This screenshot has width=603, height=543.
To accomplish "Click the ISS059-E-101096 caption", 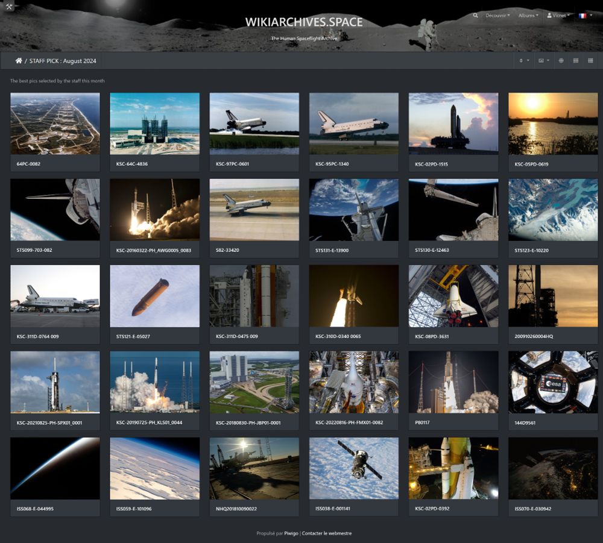I will tap(134, 509).
